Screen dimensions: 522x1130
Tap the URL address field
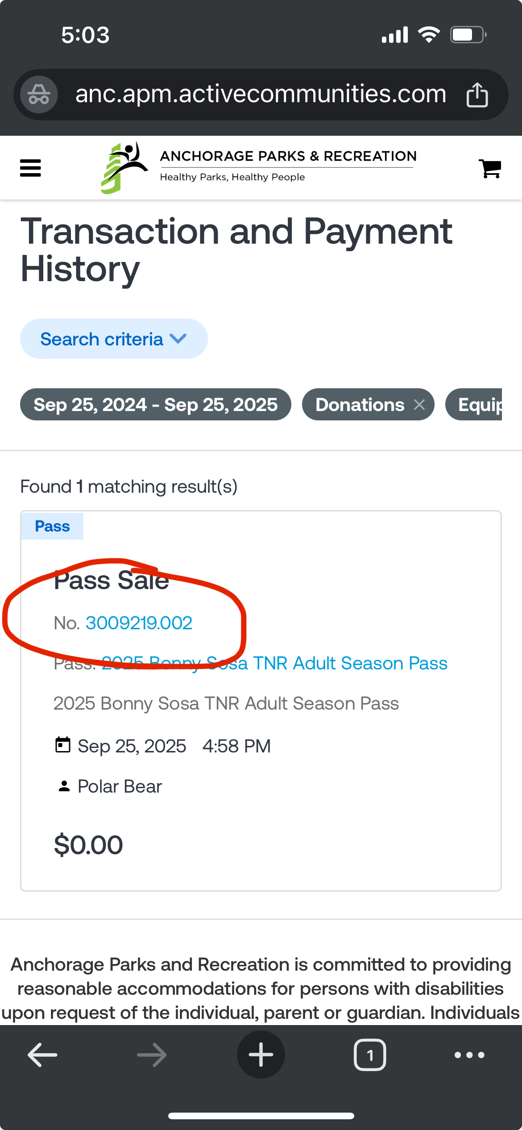(261, 95)
